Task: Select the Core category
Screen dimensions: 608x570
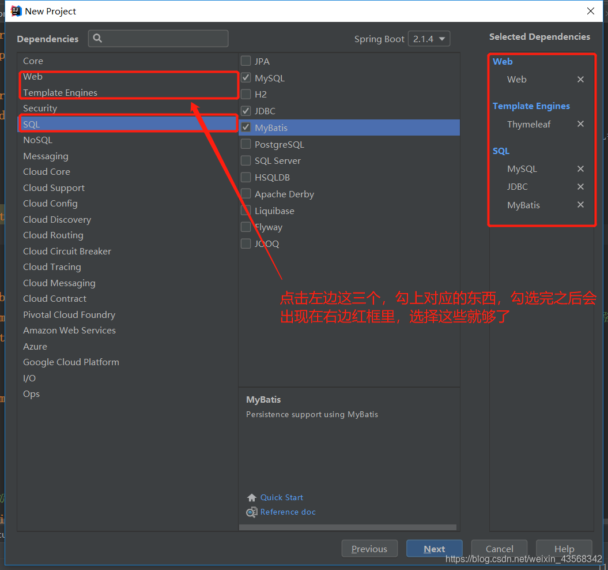Action: 127,61
